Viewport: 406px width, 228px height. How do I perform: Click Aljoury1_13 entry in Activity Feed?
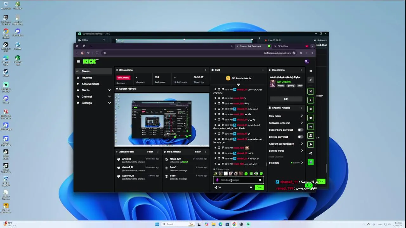tap(138, 177)
